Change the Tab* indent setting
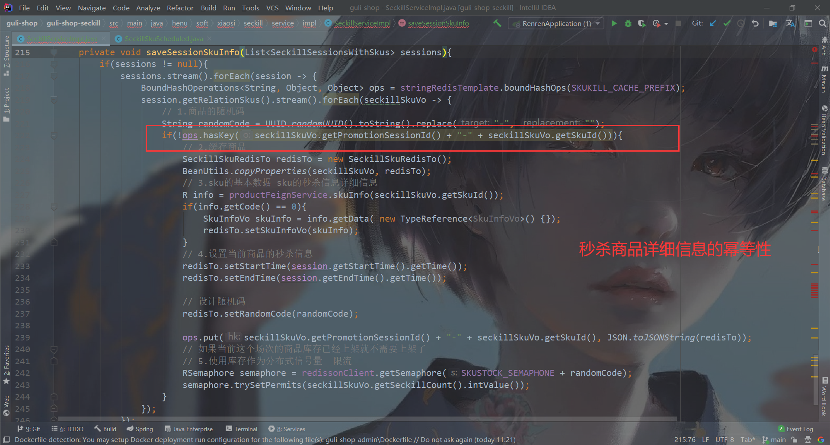This screenshot has width=830, height=445. pos(747,440)
